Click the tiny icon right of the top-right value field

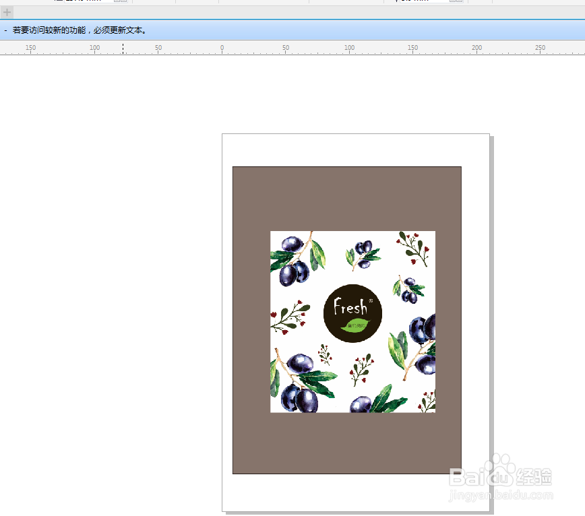coord(452,2)
